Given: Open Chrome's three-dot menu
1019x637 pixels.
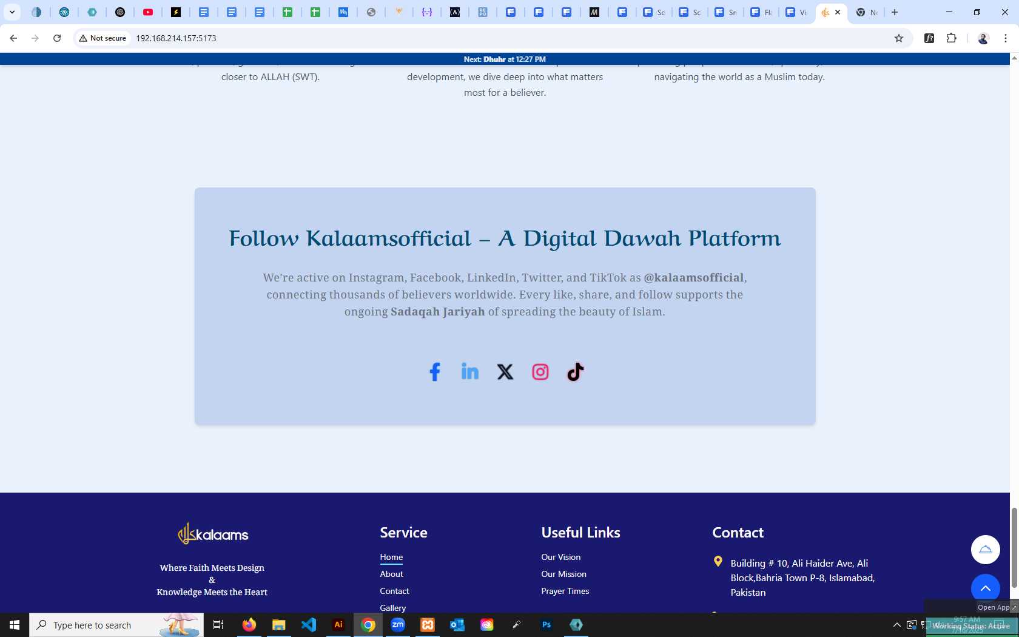Looking at the screenshot, I should tap(1006, 38).
